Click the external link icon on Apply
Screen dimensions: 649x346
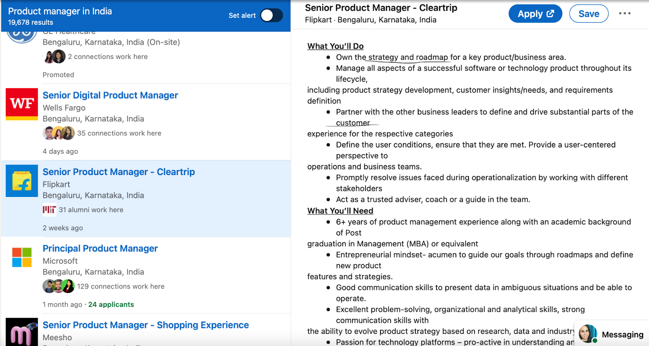pyautogui.click(x=550, y=14)
